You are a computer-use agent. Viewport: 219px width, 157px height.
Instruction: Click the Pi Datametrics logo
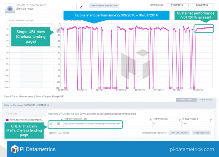33,149
